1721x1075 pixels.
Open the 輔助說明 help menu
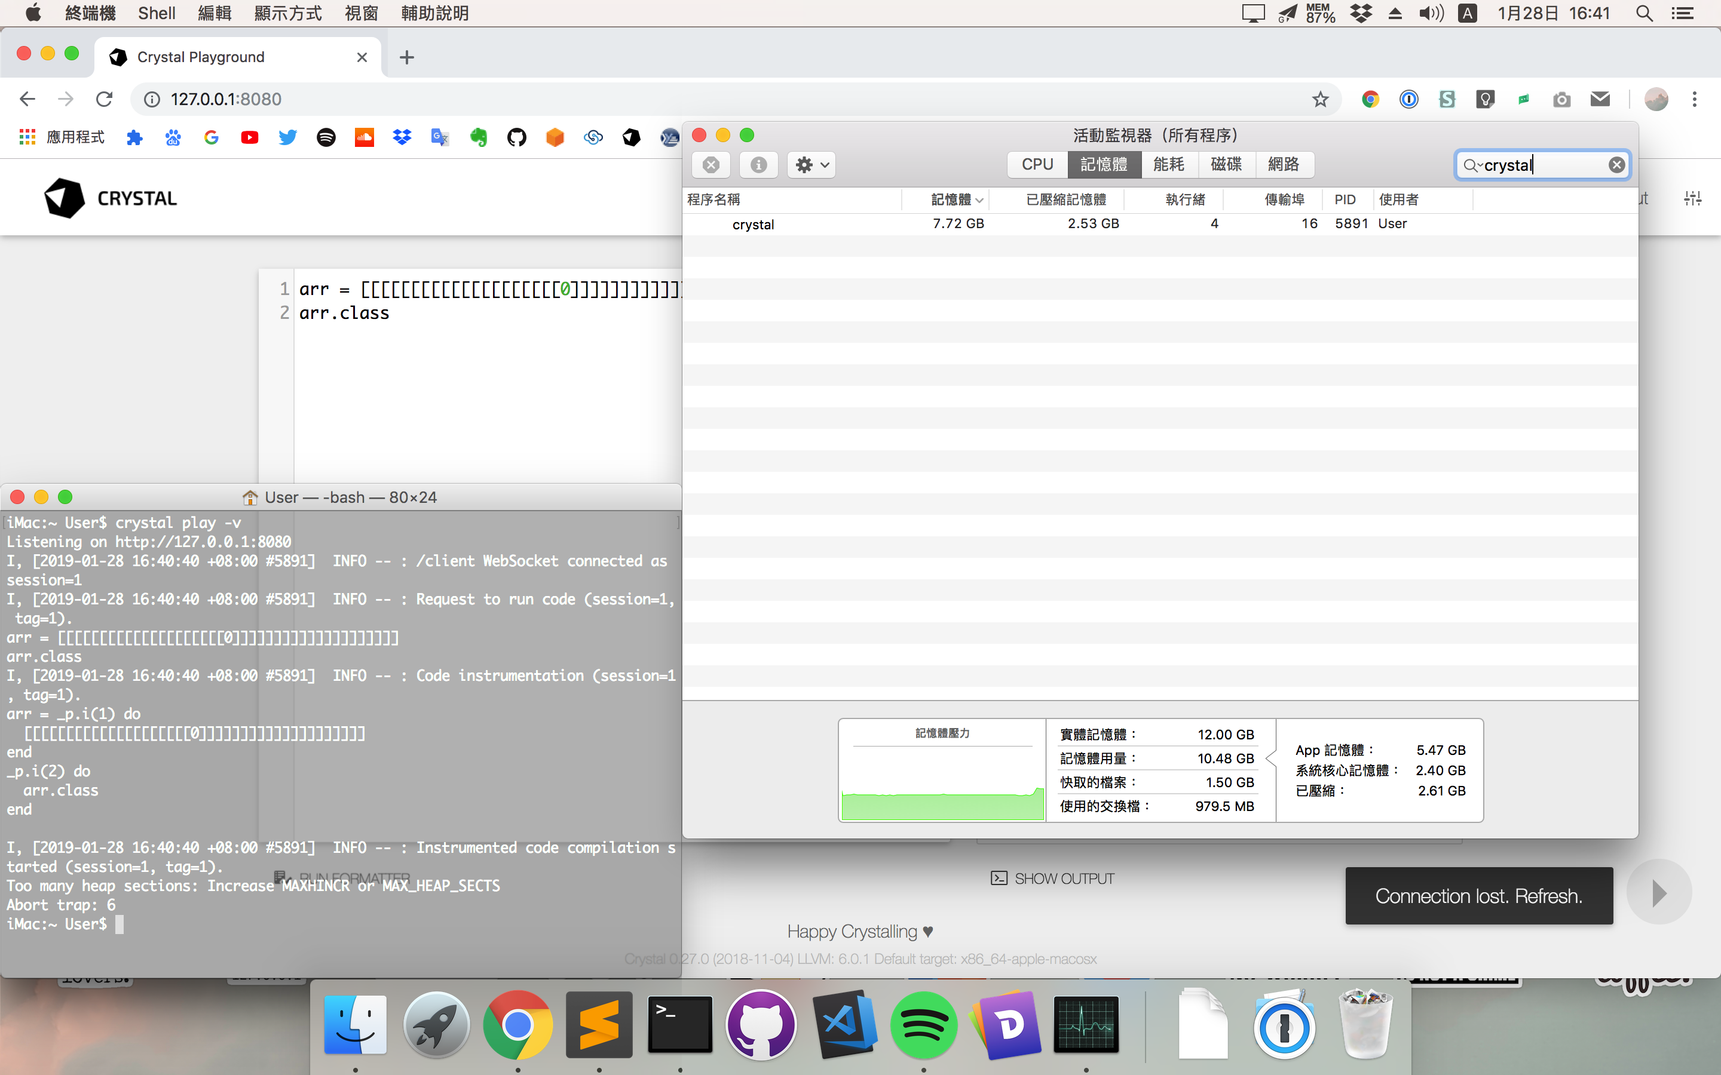click(435, 13)
